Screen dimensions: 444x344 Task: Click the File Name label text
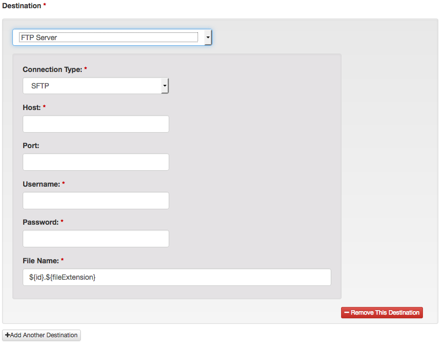[40, 261]
